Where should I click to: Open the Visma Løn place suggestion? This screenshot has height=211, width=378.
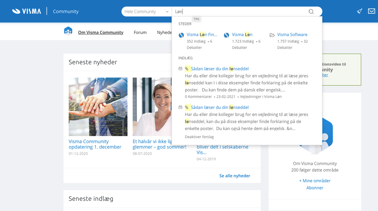tap(242, 34)
